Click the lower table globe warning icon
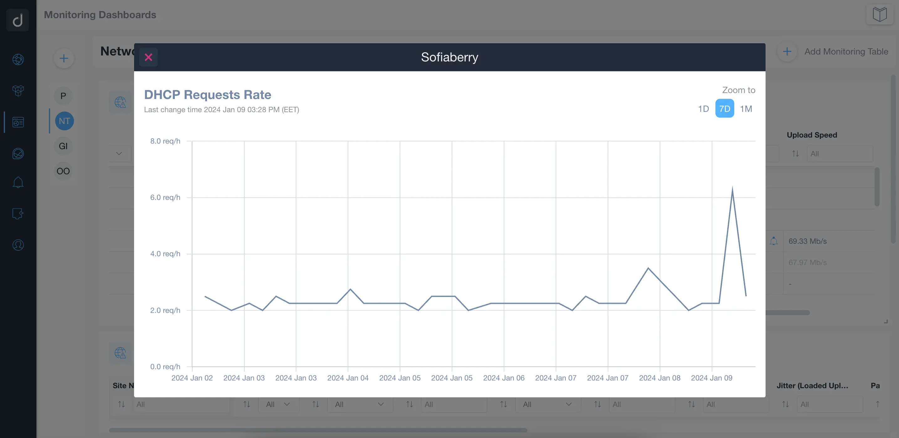899x438 pixels. (x=120, y=353)
